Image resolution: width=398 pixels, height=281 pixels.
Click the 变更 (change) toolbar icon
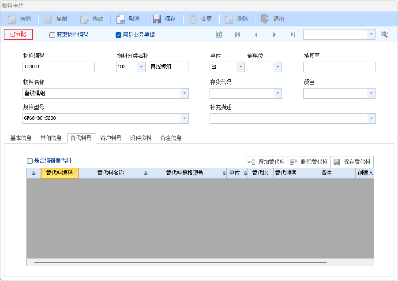click(193, 19)
